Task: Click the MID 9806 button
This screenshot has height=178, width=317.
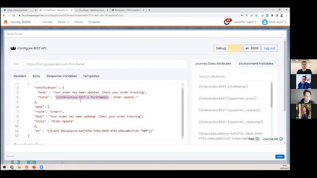Action: (252, 48)
